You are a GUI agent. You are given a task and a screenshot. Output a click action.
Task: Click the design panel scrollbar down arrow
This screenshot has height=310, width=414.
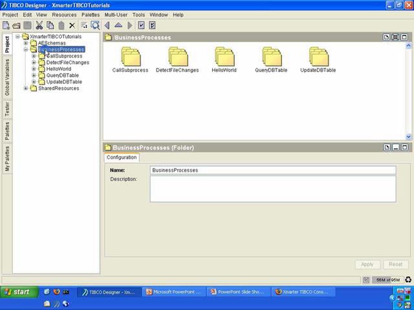[408, 137]
